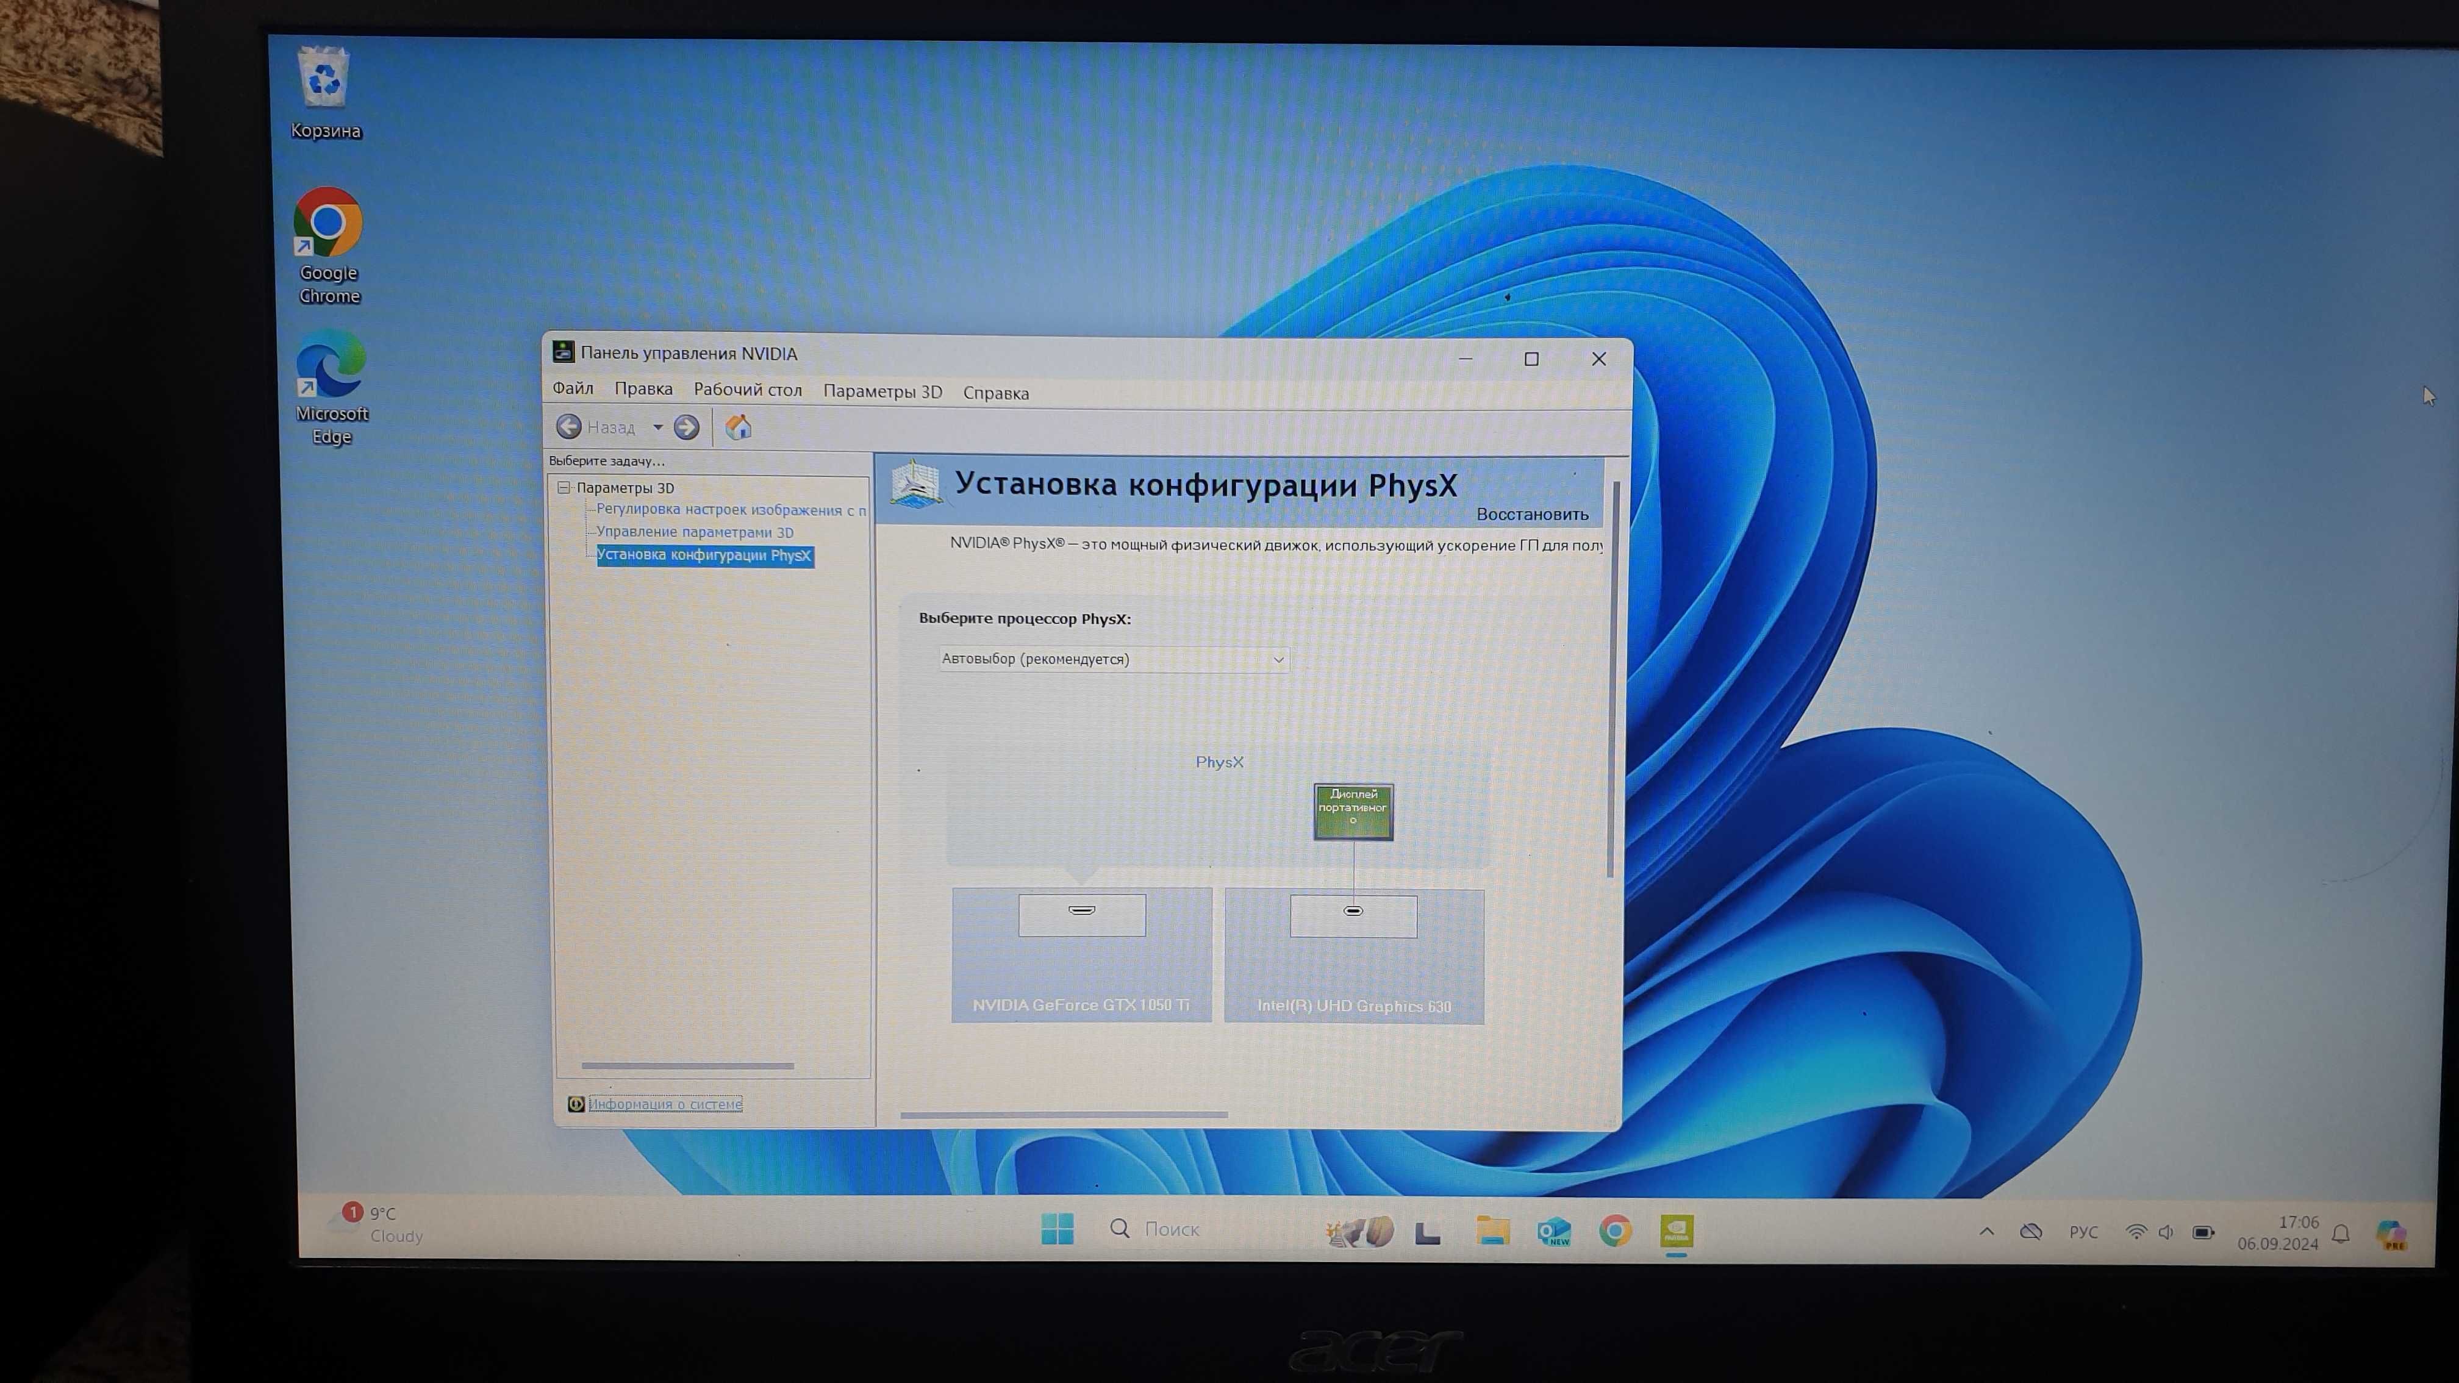Click NVIDIA icon in the taskbar
This screenshot has height=1383, width=2459.
pyautogui.click(x=1677, y=1231)
